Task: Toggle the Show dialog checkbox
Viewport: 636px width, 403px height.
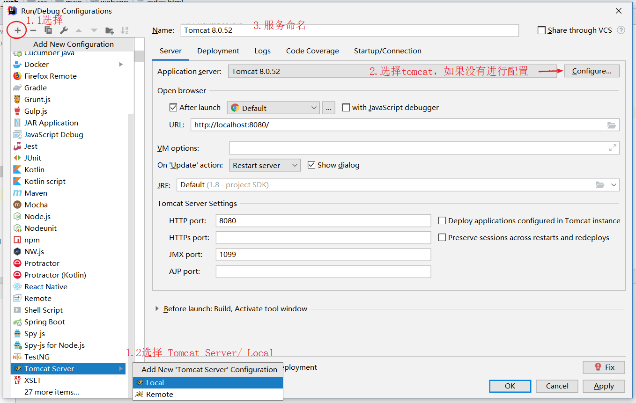Action: click(x=311, y=165)
